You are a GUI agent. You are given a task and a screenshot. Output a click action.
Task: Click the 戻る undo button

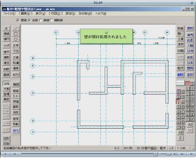(x=16, y=131)
